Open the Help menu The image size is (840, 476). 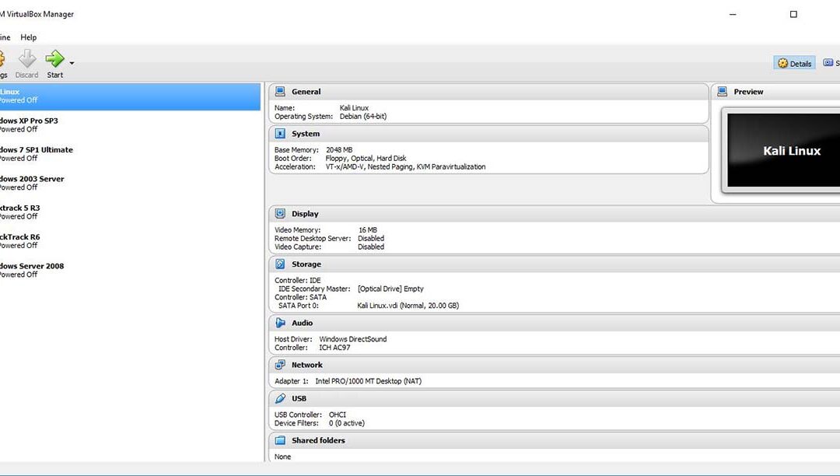(x=29, y=37)
